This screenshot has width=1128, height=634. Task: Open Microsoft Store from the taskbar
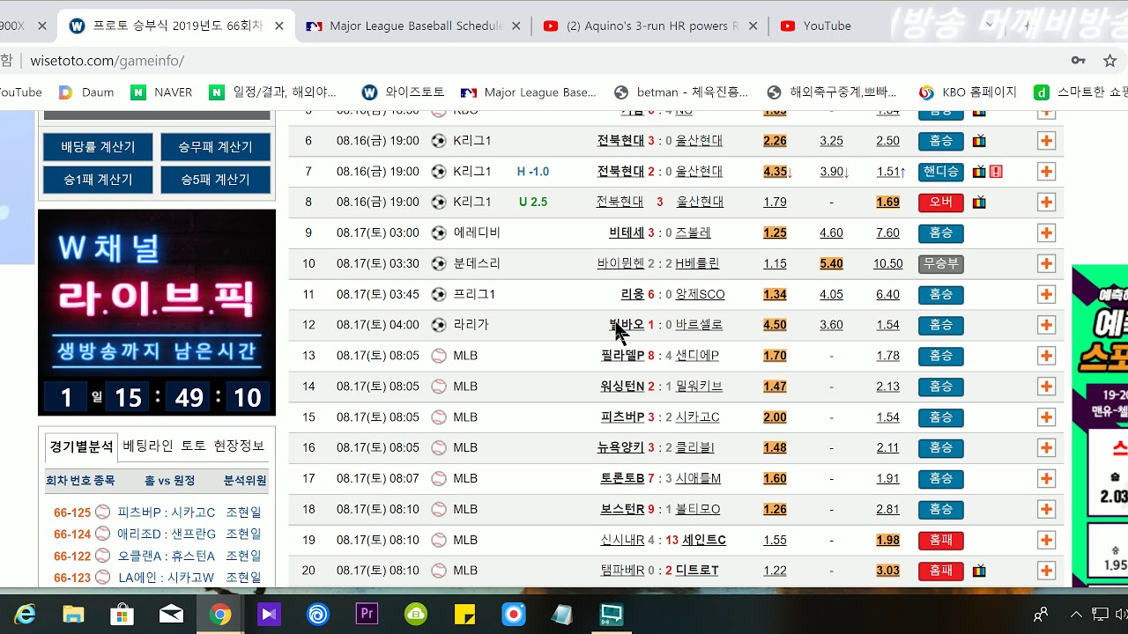(x=122, y=614)
